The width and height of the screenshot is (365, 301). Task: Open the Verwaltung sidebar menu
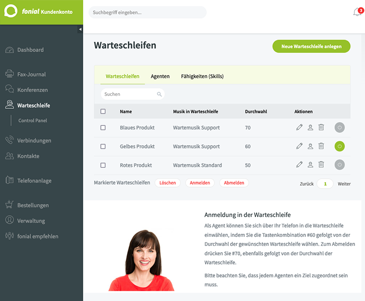click(31, 221)
